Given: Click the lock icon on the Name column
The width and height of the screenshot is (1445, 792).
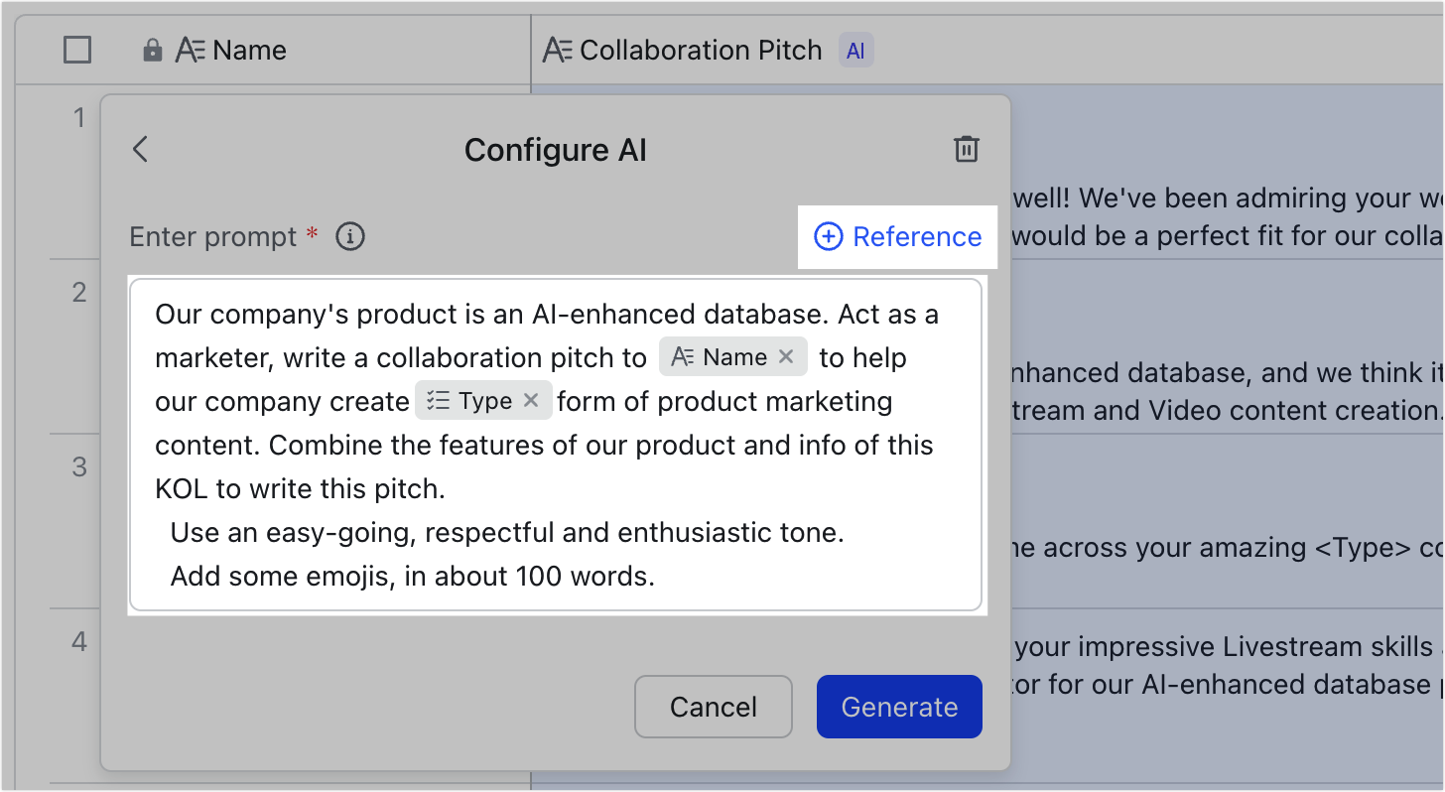Looking at the screenshot, I should coord(153,50).
